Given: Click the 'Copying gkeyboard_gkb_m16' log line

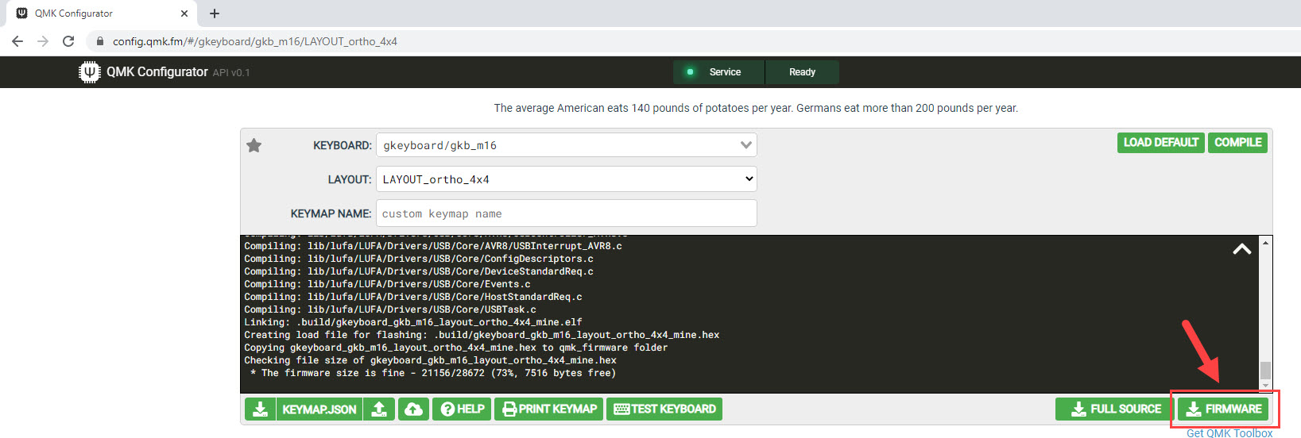Looking at the screenshot, I should point(456,348).
